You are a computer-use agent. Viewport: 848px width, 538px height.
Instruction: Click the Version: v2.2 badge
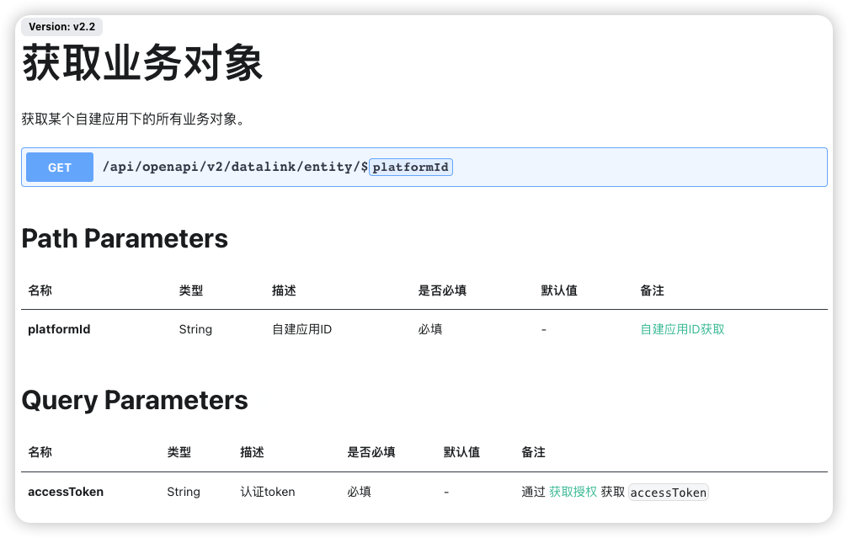click(x=61, y=26)
